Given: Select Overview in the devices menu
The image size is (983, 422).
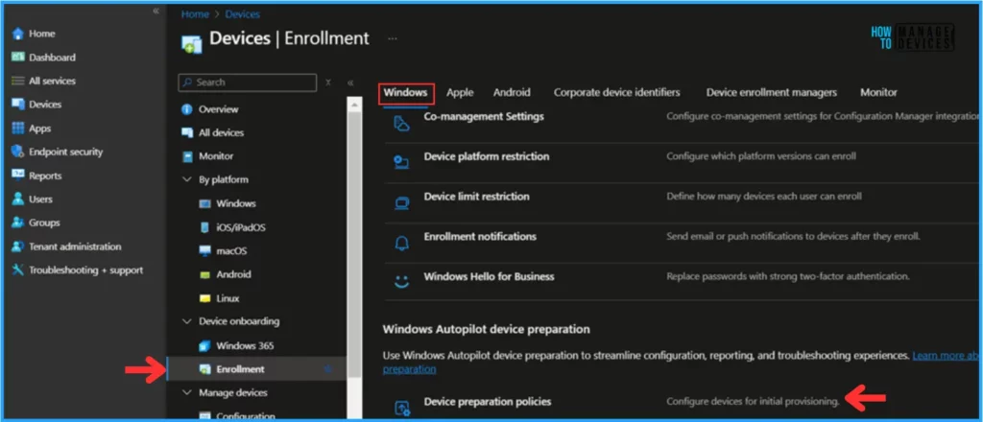Looking at the screenshot, I should (219, 109).
